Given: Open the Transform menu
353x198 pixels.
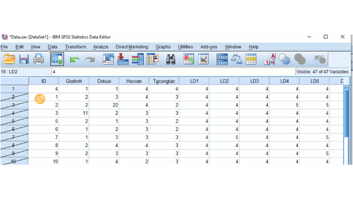Looking at the screenshot, I should point(75,47).
